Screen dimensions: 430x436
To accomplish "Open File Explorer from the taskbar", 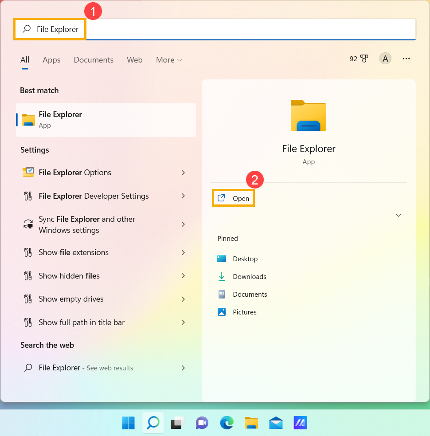I will [251, 423].
